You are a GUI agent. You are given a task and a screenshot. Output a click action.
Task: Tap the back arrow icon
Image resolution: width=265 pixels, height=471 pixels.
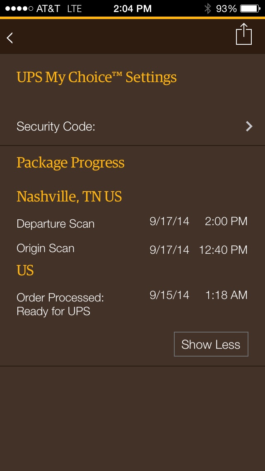click(x=10, y=38)
